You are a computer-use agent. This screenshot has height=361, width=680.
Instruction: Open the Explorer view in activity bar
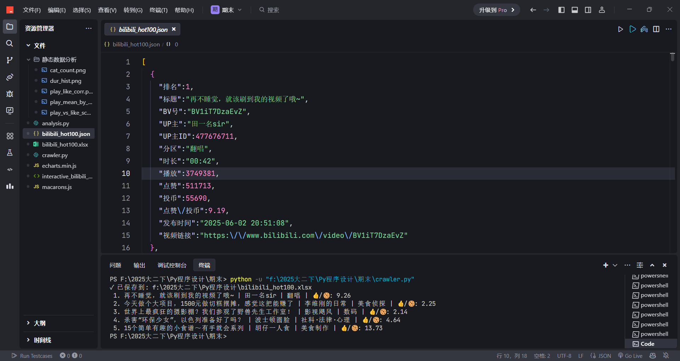pyautogui.click(x=10, y=27)
